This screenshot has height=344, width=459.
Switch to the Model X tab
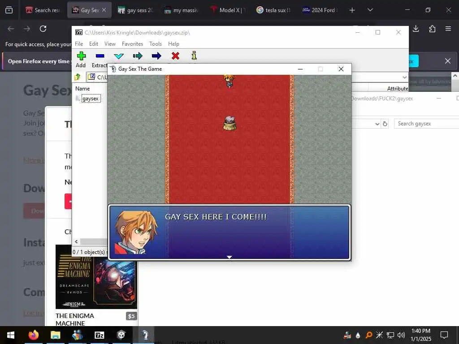pyautogui.click(x=227, y=10)
